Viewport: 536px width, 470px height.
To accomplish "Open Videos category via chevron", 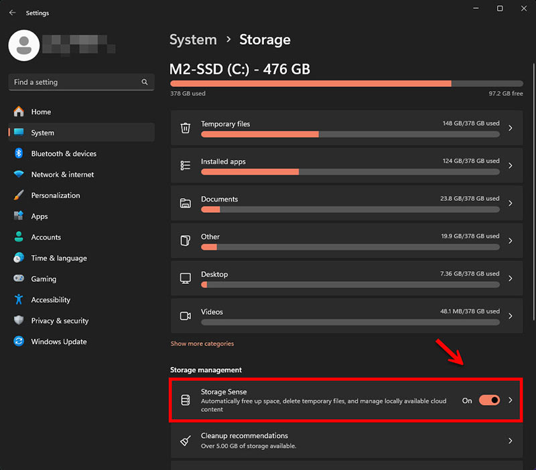I will [x=511, y=316].
